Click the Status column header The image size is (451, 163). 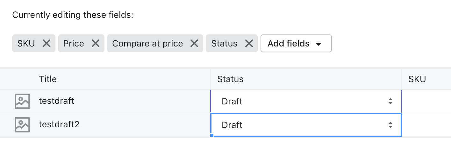pos(230,79)
